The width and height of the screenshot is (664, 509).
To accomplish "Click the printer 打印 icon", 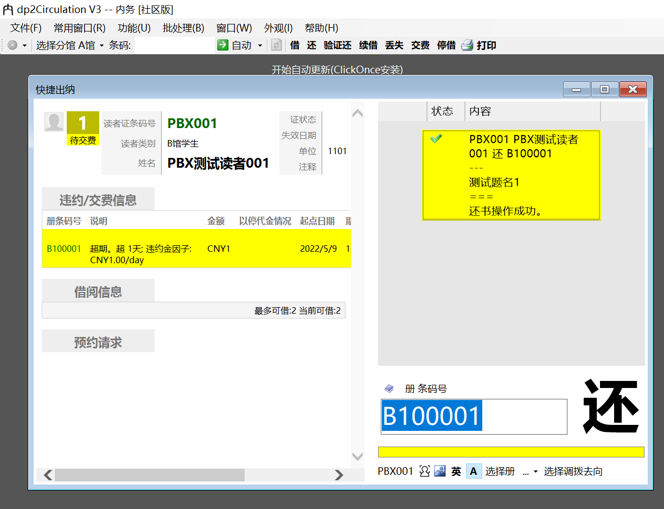I will (x=468, y=46).
